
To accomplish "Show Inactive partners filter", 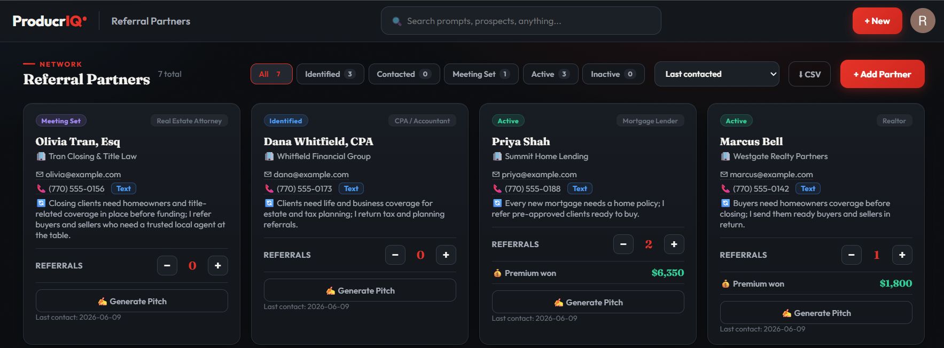I will [x=613, y=74].
